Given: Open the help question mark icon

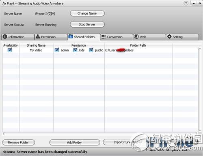Looking at the screenshot, I should pos(186,3).
